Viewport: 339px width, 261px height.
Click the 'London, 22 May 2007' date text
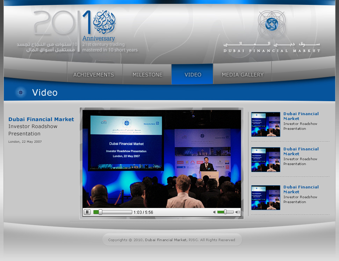[25, 142]
